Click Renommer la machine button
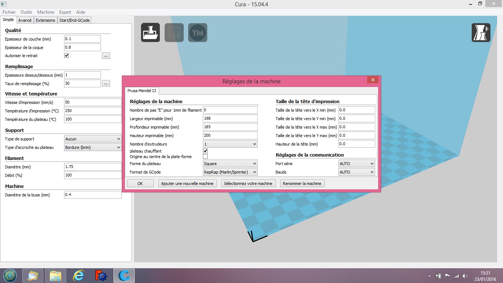 (302, 184)
